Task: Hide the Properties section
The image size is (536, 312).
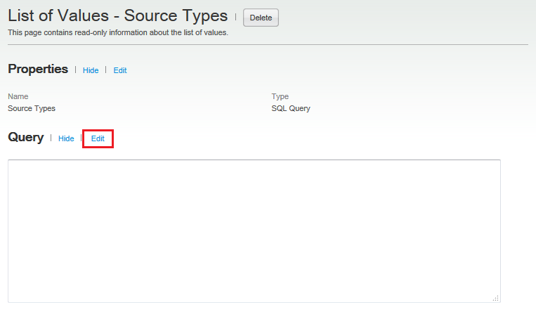Action: 91,70
